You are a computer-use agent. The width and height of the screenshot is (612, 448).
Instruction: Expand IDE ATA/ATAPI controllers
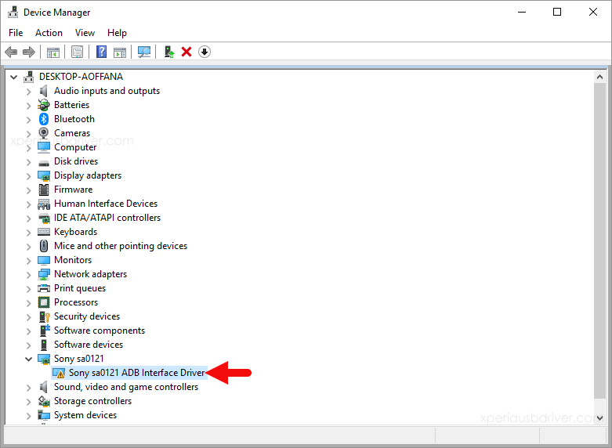point(28,219)
